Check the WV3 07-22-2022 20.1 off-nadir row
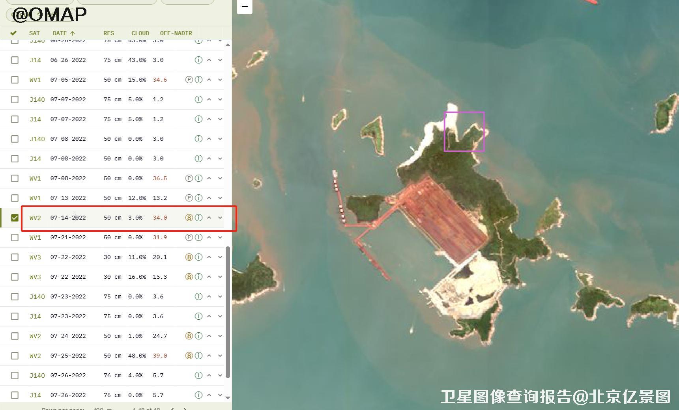Screen dimensions: 679x410 coord(15,257)
